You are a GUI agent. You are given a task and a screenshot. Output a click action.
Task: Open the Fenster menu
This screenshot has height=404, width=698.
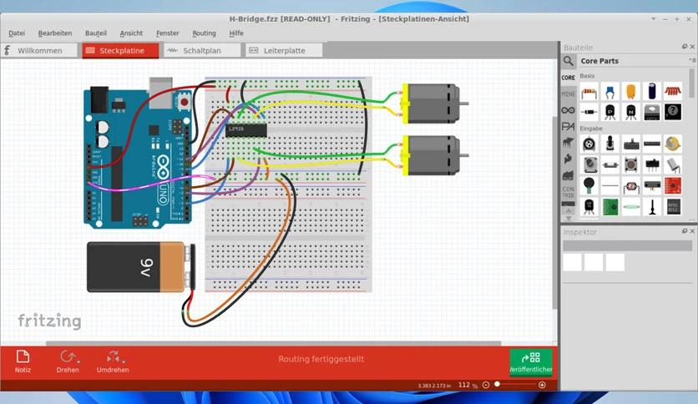click(167, 33)
